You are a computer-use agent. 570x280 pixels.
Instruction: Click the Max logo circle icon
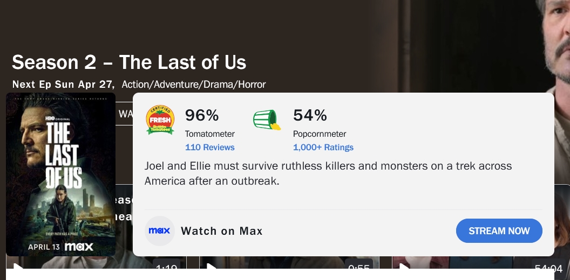[x=159, y=231]
